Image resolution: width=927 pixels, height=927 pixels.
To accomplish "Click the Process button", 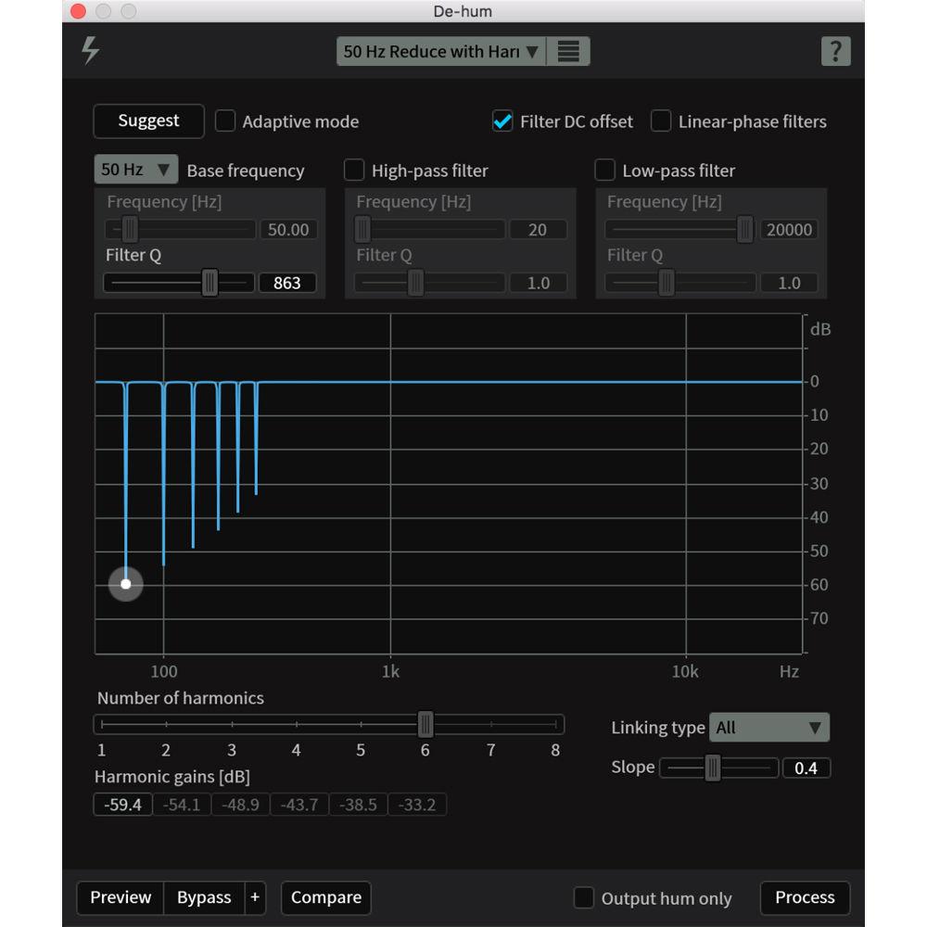I will [x=805, y=897].
